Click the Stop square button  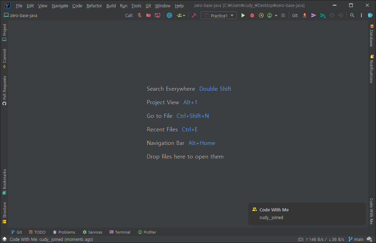tap(283, 15)
